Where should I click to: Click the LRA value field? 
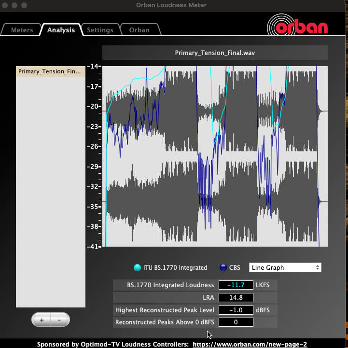236,298
